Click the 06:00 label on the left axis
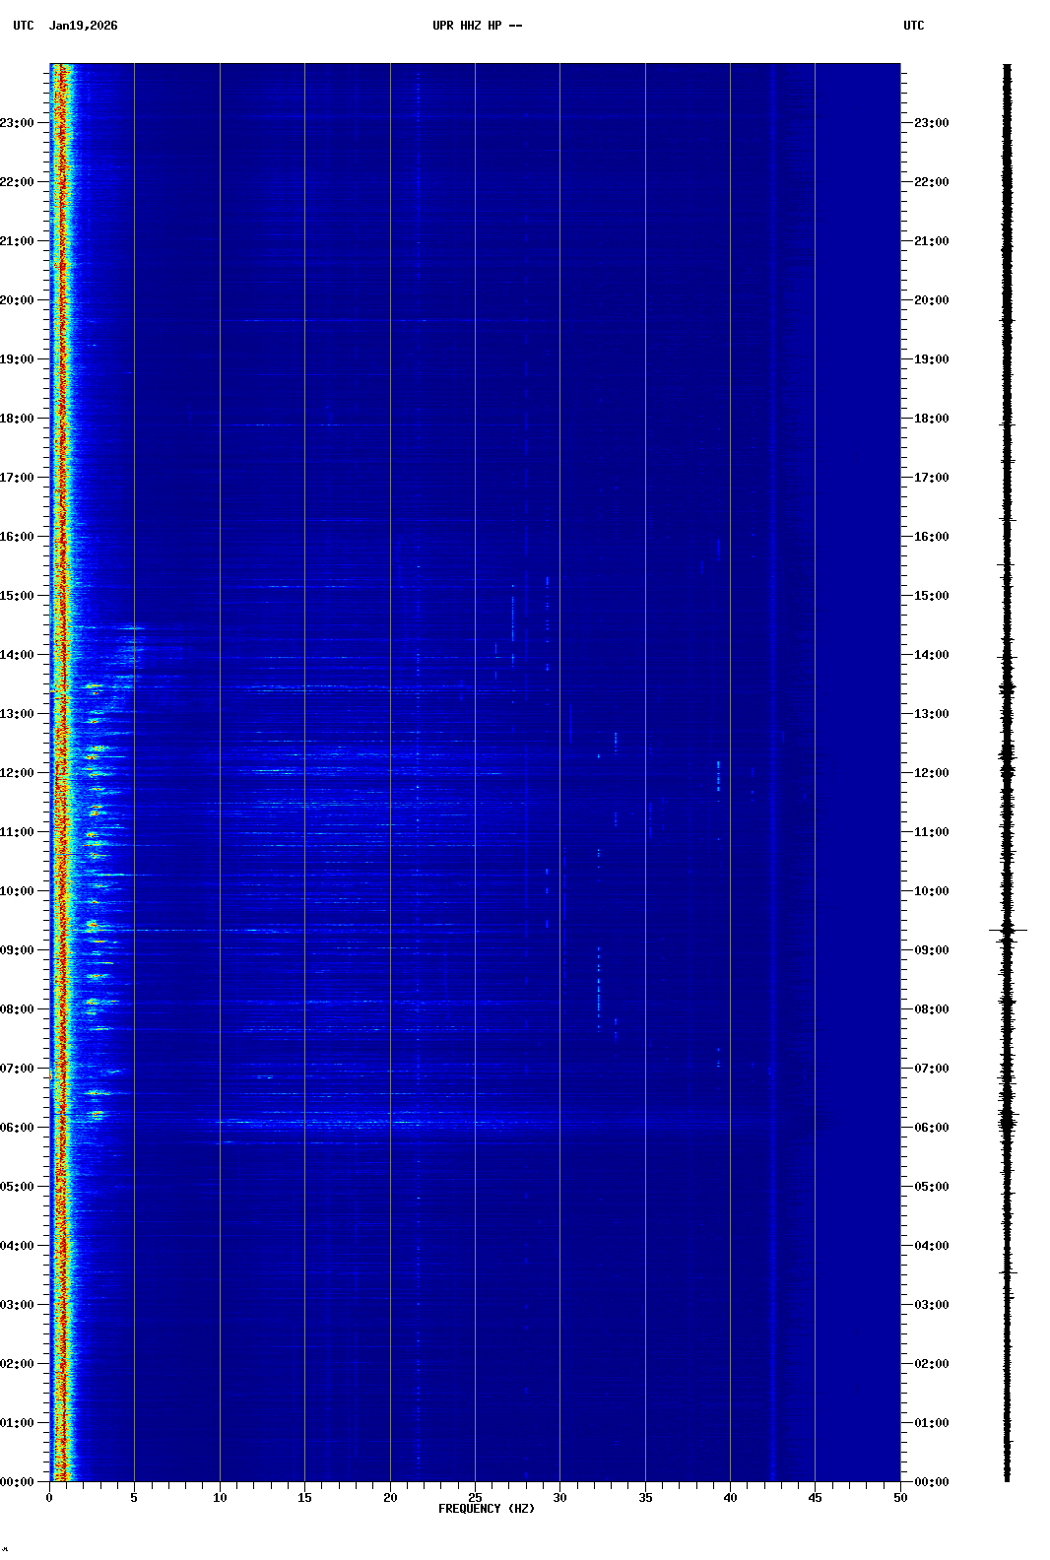This screenshot has height=1560, width=1050. tap(18, 1128)
